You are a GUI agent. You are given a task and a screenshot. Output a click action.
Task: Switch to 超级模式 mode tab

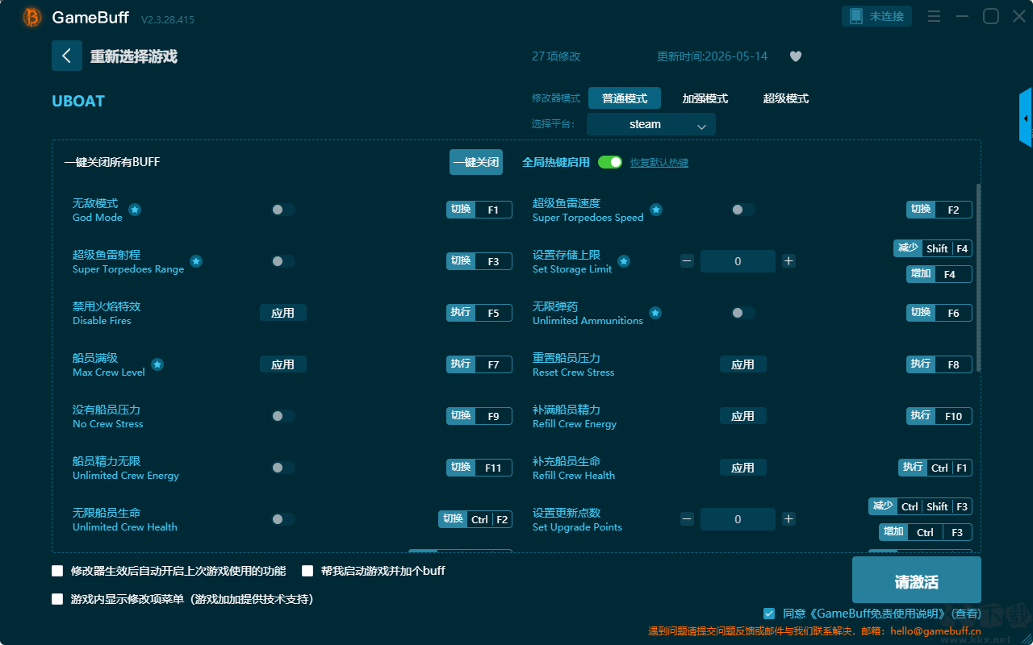pos(786,98)
